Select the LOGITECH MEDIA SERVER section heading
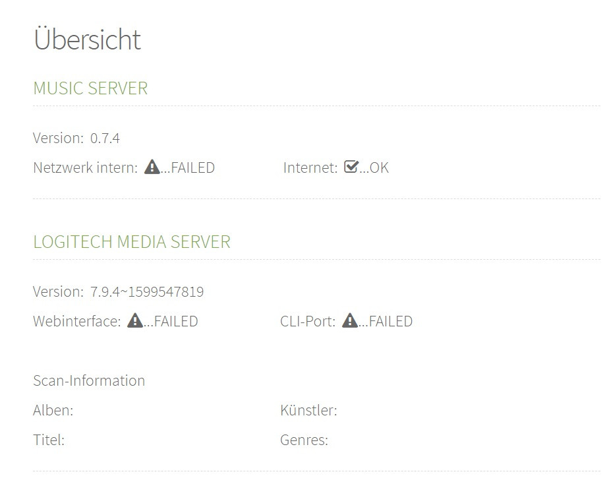The image size is (607, 480). (x=132, y=242)
